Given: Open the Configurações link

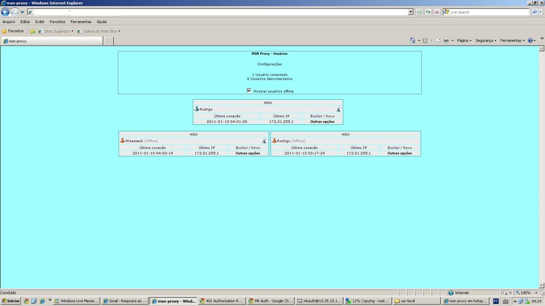Looking at the screenshot, I should coord(270,64).
